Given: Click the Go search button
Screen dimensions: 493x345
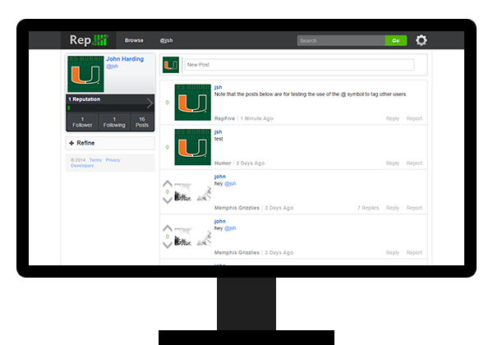Looking at the screenshot, I should tap(396, 40).
